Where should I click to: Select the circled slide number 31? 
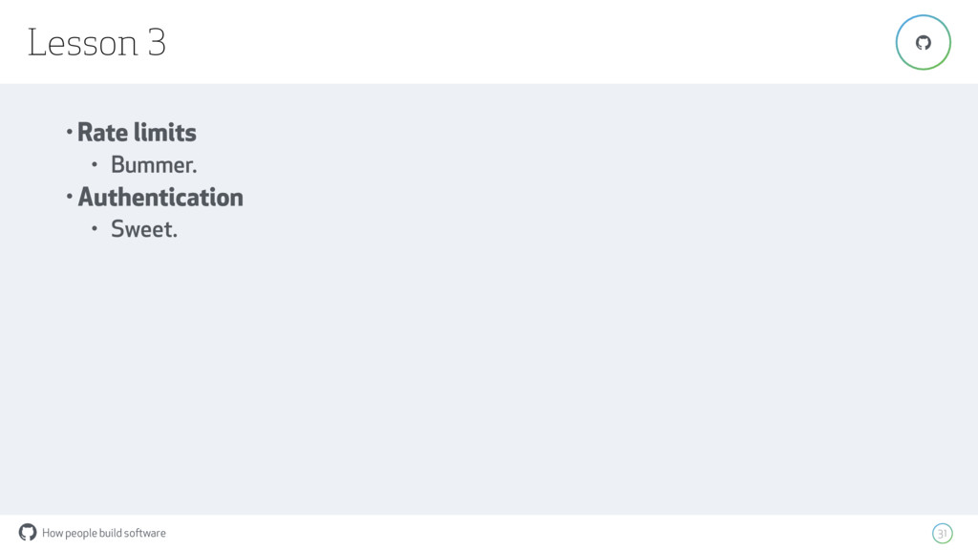942,533
